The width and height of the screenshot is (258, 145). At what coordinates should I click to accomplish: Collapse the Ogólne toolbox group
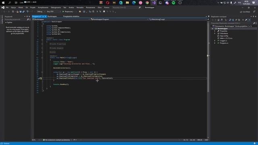pyautogui.click(x=6, y=23)
